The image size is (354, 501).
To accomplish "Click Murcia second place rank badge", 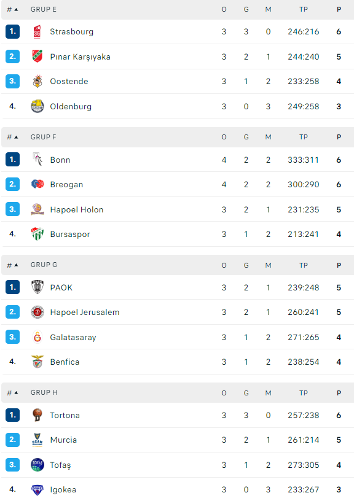I will (12, 440).
